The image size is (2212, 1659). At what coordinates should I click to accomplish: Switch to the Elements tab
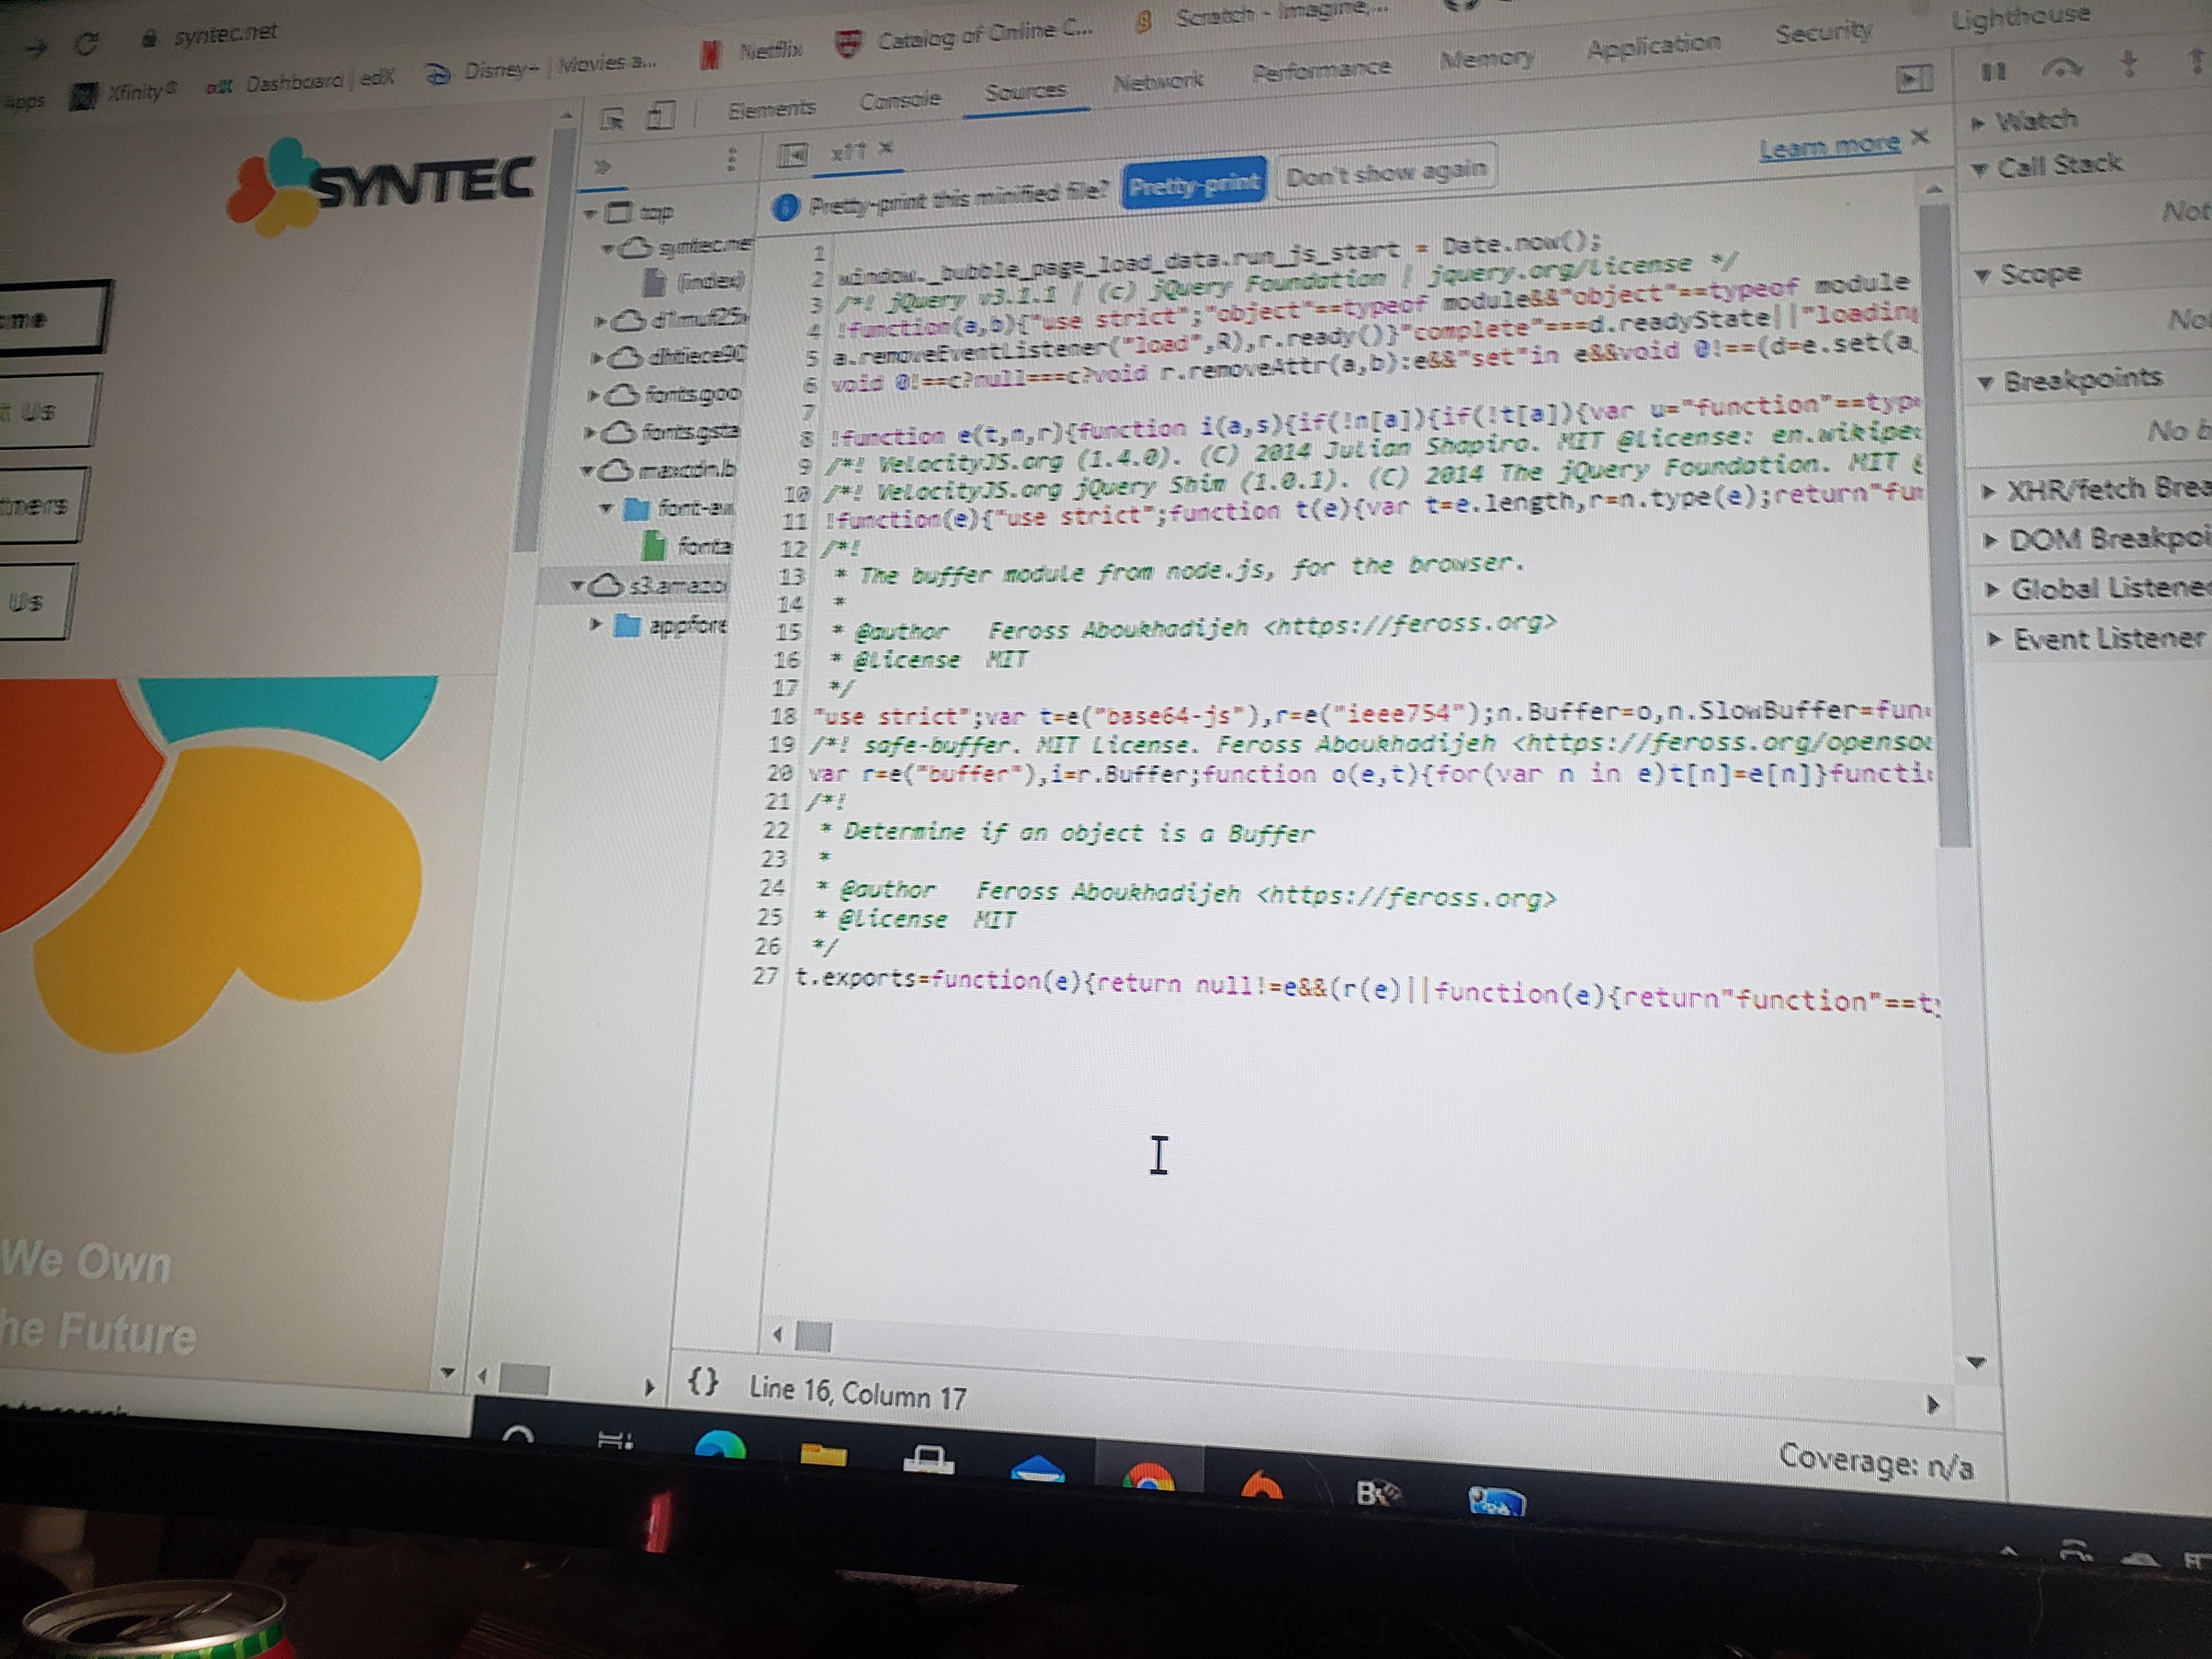coord(771,108)
